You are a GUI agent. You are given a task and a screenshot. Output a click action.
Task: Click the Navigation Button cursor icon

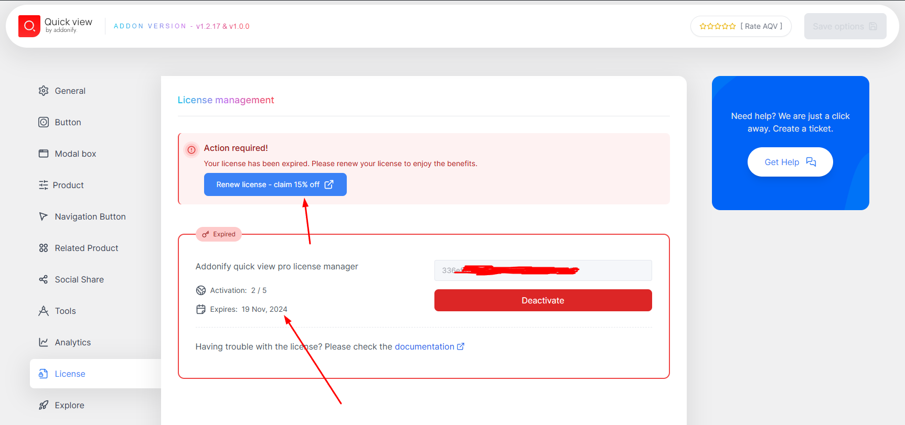pyautogui.click(x=44, y=216)
